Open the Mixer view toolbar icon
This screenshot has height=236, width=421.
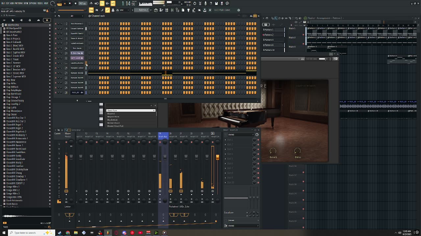(x=172, y=10)
